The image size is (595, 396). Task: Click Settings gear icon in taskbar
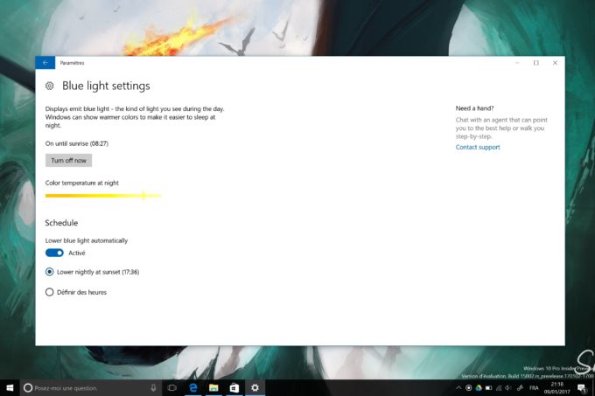pos(255,387)
